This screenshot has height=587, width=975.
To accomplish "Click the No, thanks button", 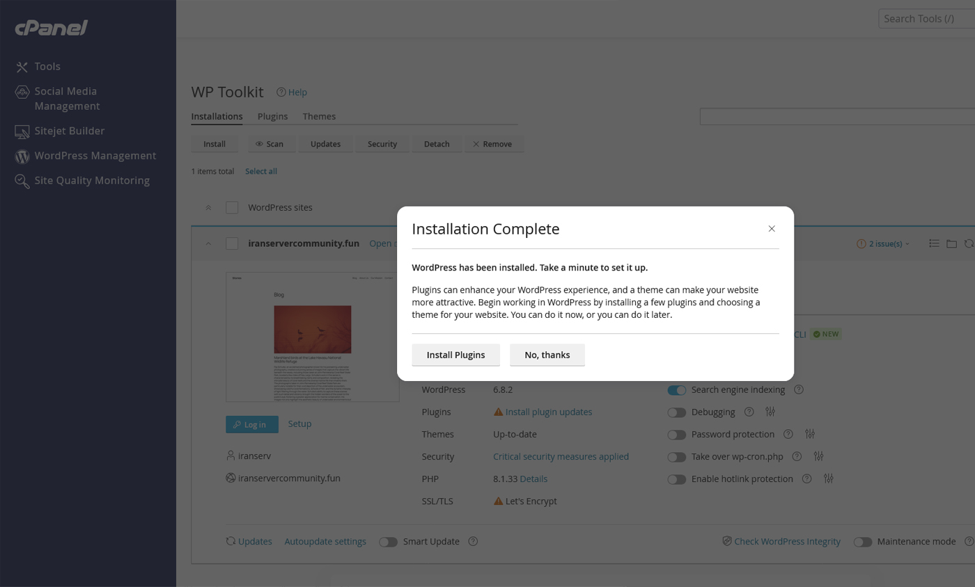I will [x=547, y=355].
